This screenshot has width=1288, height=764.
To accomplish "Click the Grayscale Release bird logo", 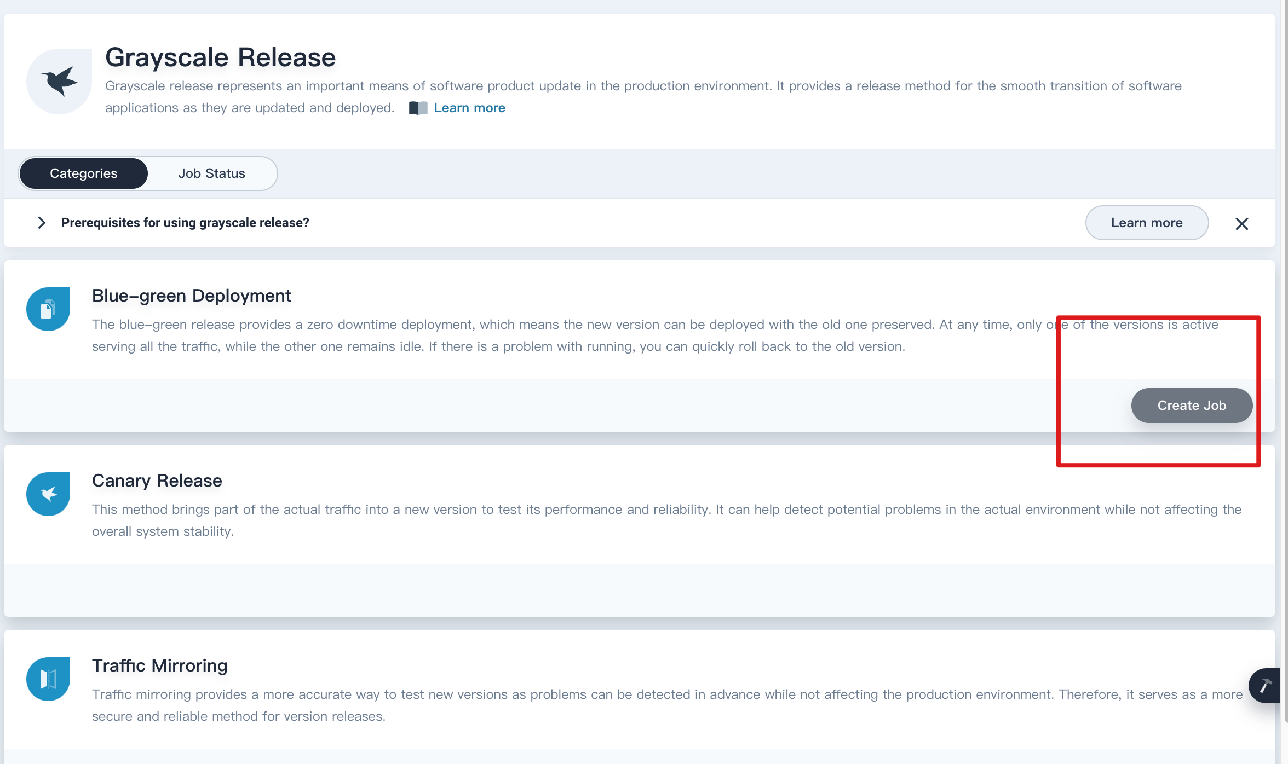I will click(x=59, y=80).
